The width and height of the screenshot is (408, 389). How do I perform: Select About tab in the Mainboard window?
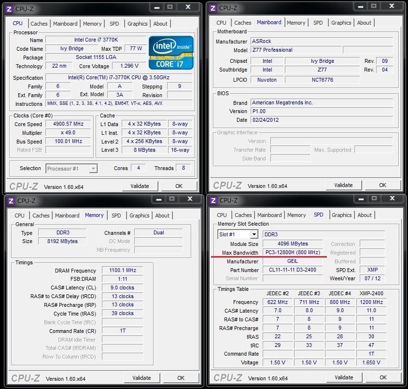(x=364, y=23)
